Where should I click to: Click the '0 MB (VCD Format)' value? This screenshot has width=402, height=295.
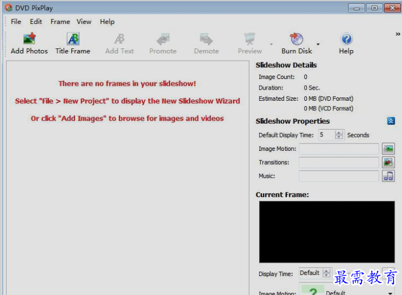pyautogui.click(x=329, y=109)
